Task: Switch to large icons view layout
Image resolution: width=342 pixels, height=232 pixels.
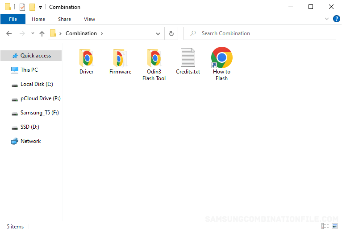Action: coord(335,226)
